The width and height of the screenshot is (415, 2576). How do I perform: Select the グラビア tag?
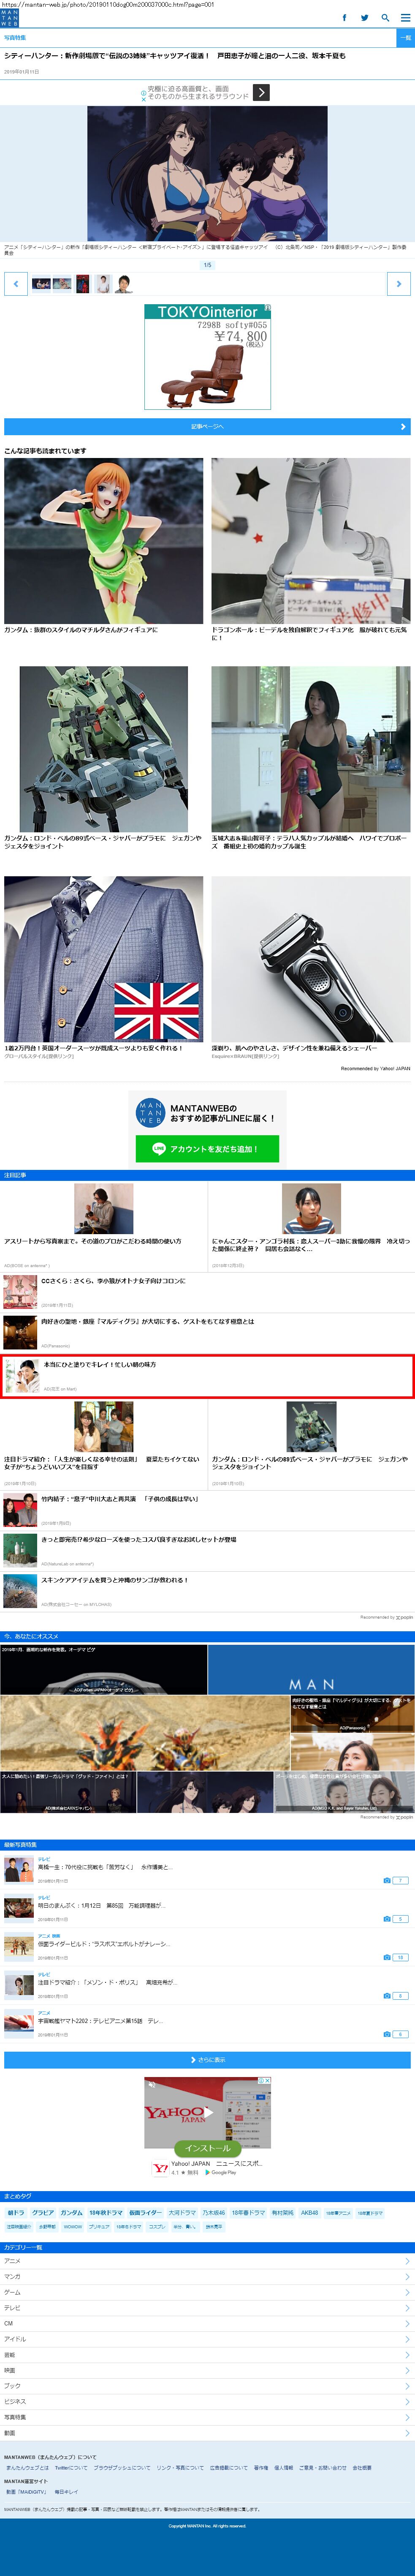(43, 2213)
